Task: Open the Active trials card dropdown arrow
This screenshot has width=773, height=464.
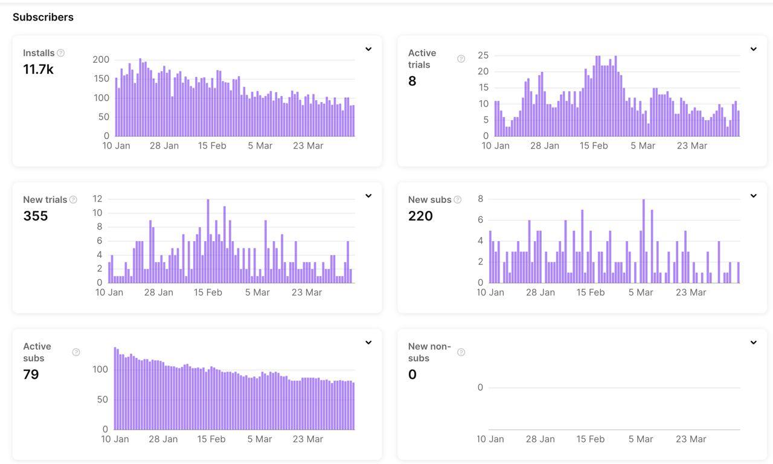Action: [753, 49]
